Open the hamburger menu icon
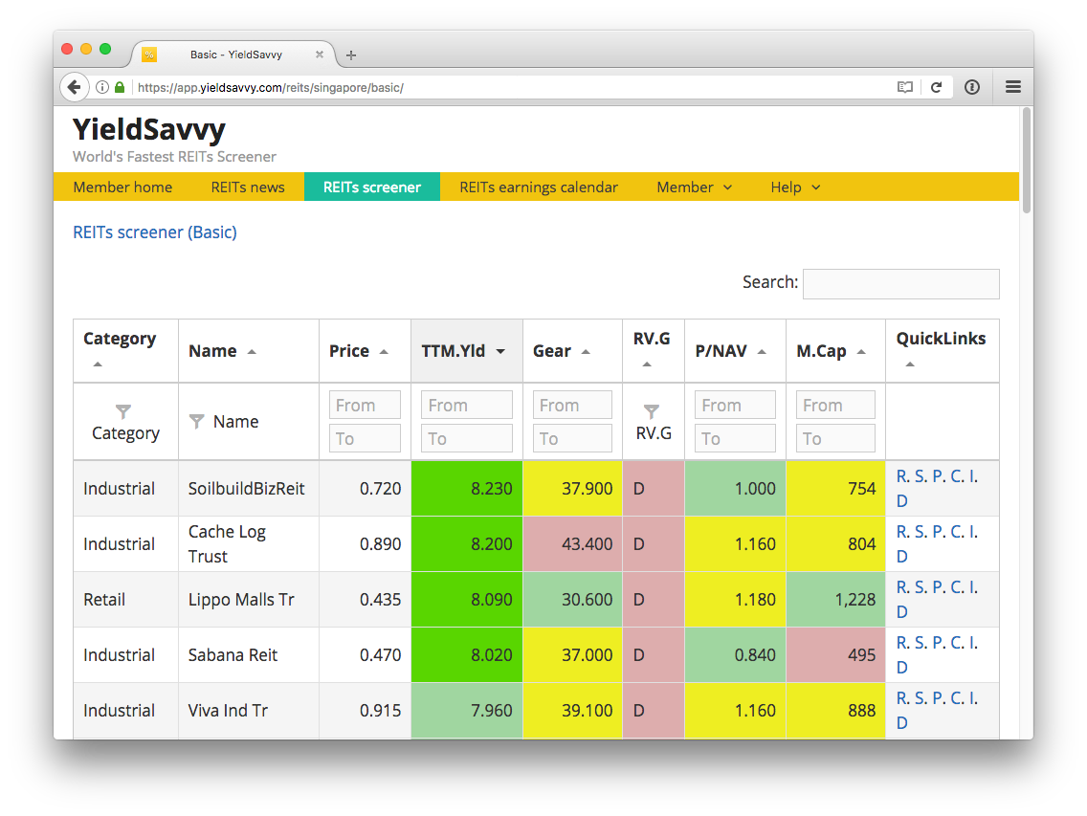The width and height of the screenshot is (1087, 816). (1012, 87)
